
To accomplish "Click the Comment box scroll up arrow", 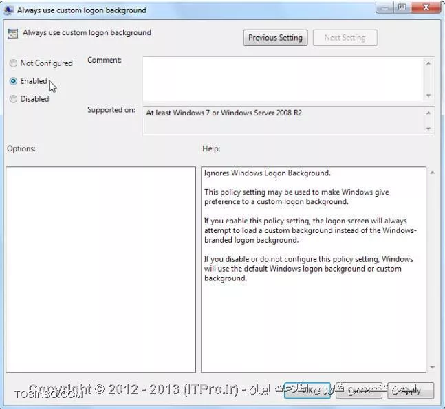I will (x=428, y=63).
